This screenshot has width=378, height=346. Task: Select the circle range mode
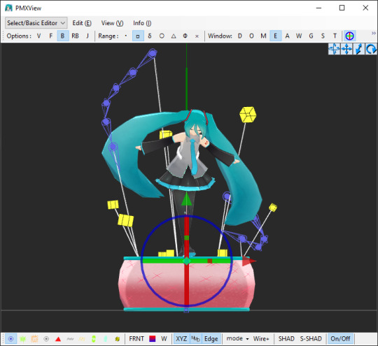tap(162, 36)
